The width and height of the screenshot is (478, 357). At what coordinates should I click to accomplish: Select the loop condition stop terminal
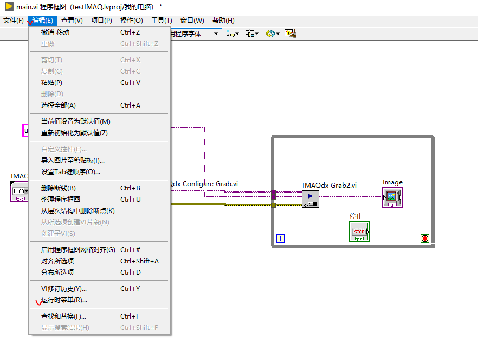point(425,237)
